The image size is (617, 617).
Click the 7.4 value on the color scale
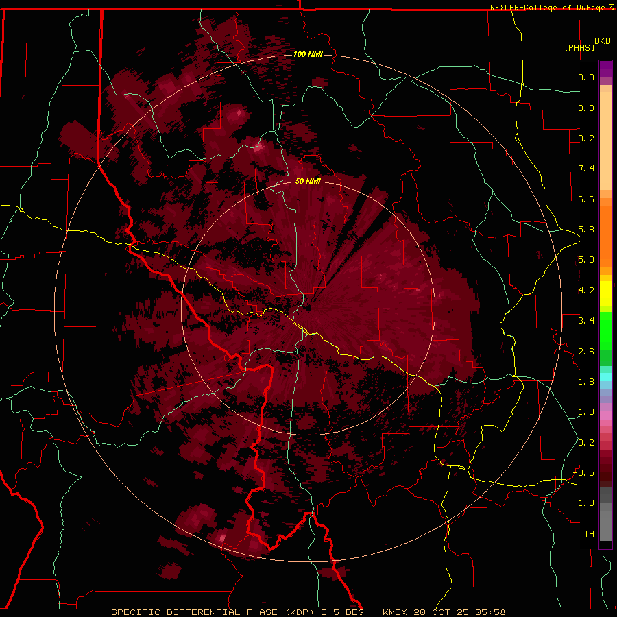tap(586, 169)
